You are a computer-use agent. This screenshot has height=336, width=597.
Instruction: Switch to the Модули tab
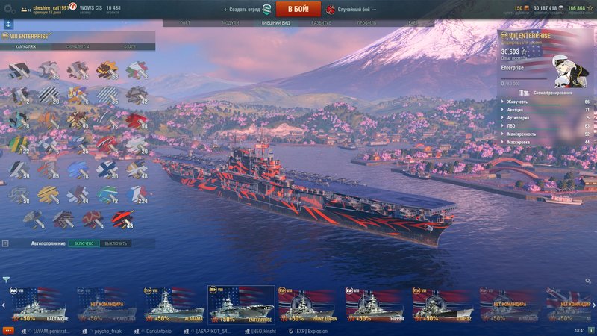(231, 23)
